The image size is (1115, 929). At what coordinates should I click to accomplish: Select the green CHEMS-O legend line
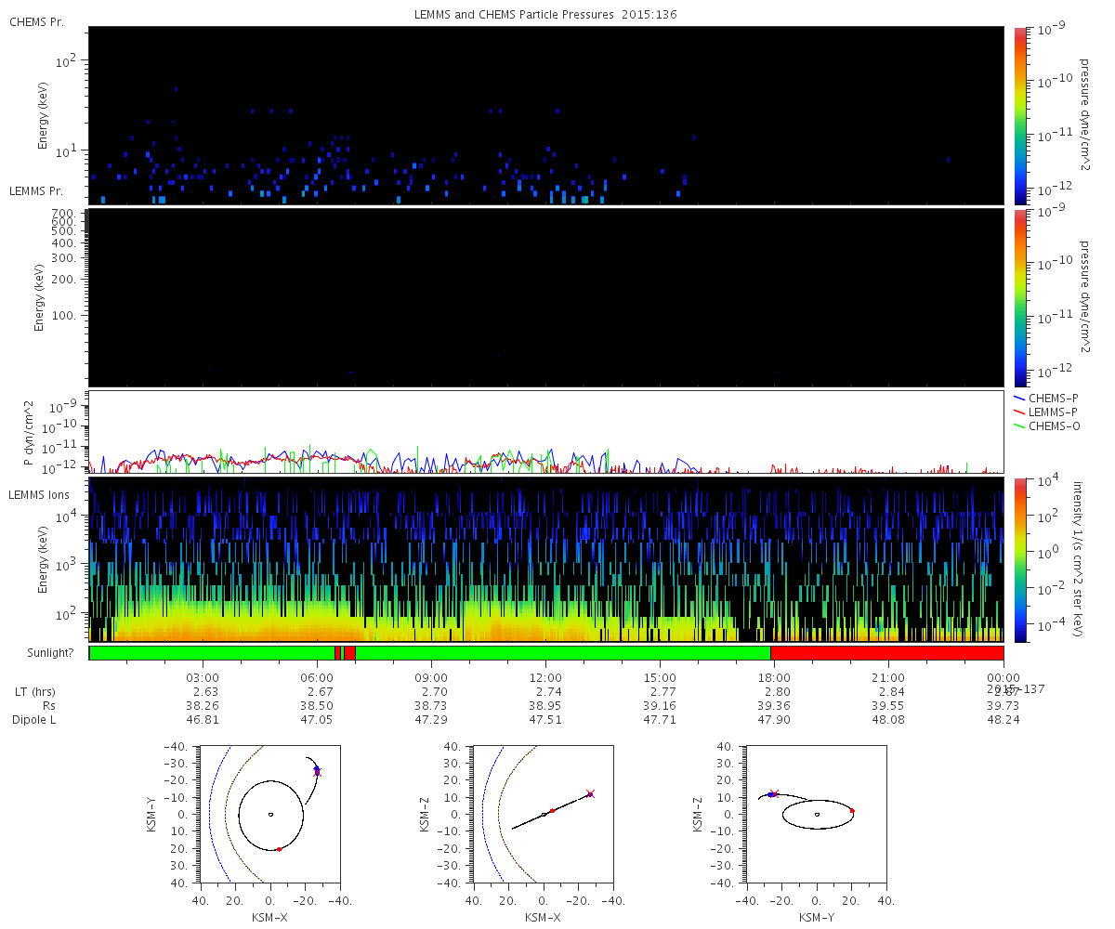coord(1020,425)
